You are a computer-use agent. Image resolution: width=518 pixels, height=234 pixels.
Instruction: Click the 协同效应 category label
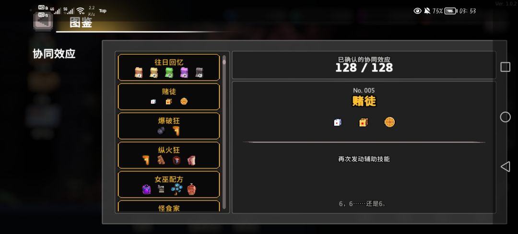54,54
